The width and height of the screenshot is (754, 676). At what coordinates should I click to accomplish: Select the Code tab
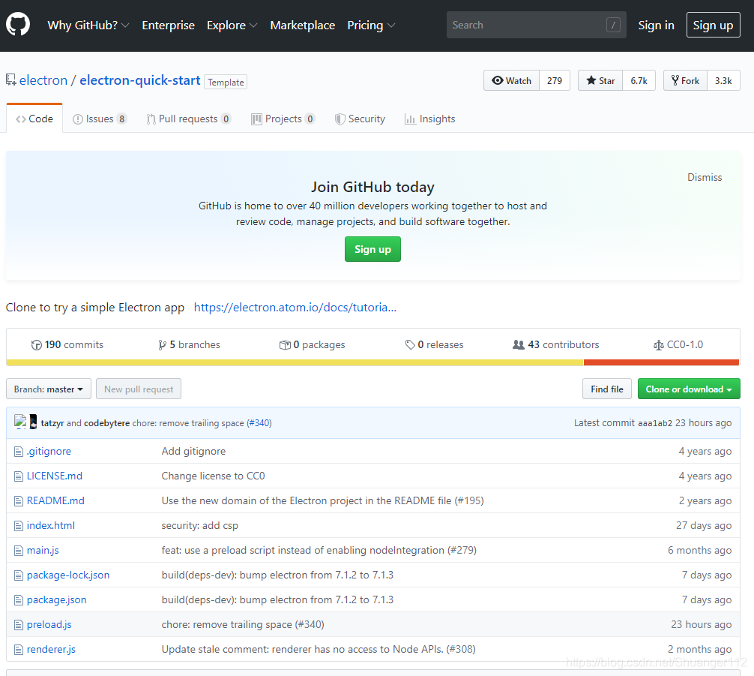pyautogui.click(x=34, y=119)
